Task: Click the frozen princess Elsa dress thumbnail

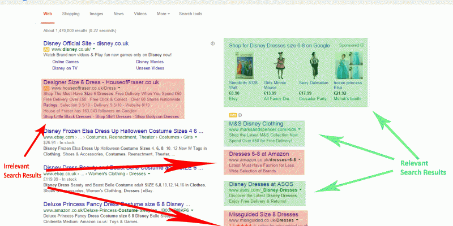Action: click(348, 66)
